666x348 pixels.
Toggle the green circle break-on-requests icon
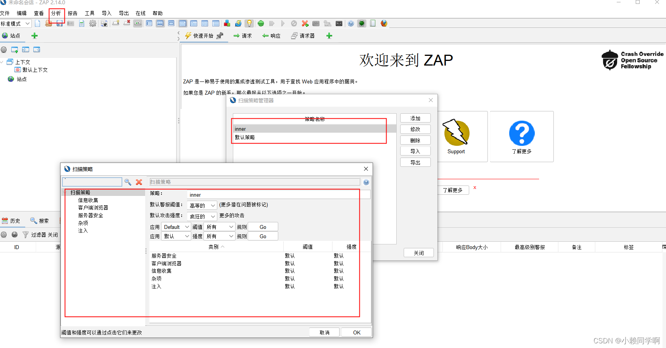point(261,24)
